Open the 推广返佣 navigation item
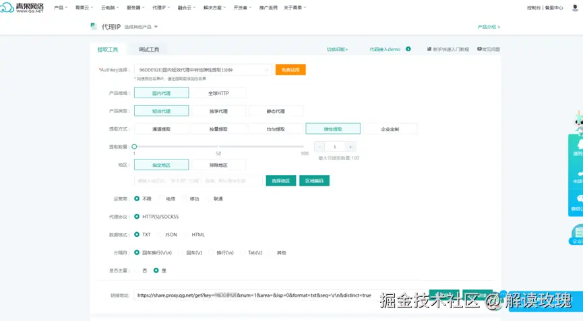This screenshot has width=583, height=321. [x=268, y=7]
